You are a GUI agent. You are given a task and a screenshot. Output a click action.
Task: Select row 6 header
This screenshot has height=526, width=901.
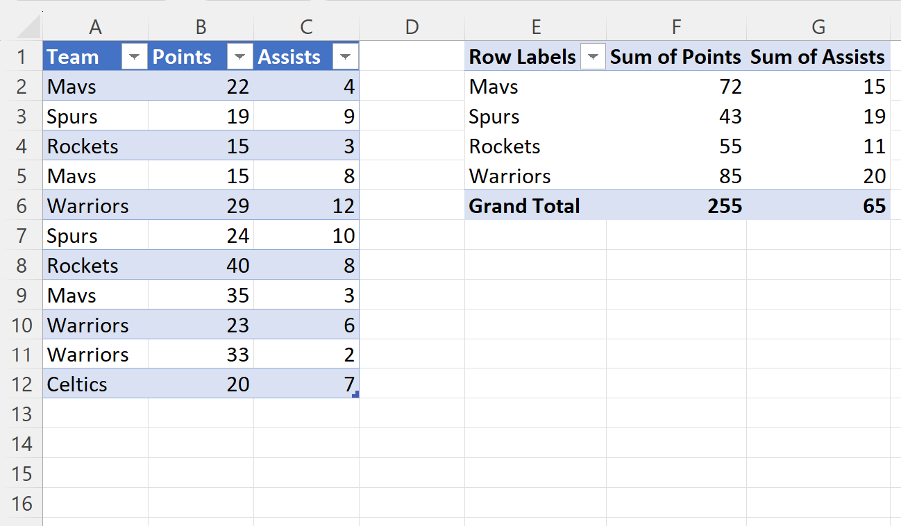(22, 206)
